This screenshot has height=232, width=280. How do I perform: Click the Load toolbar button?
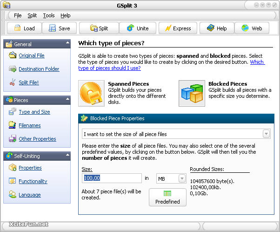(x=25, y=28)
